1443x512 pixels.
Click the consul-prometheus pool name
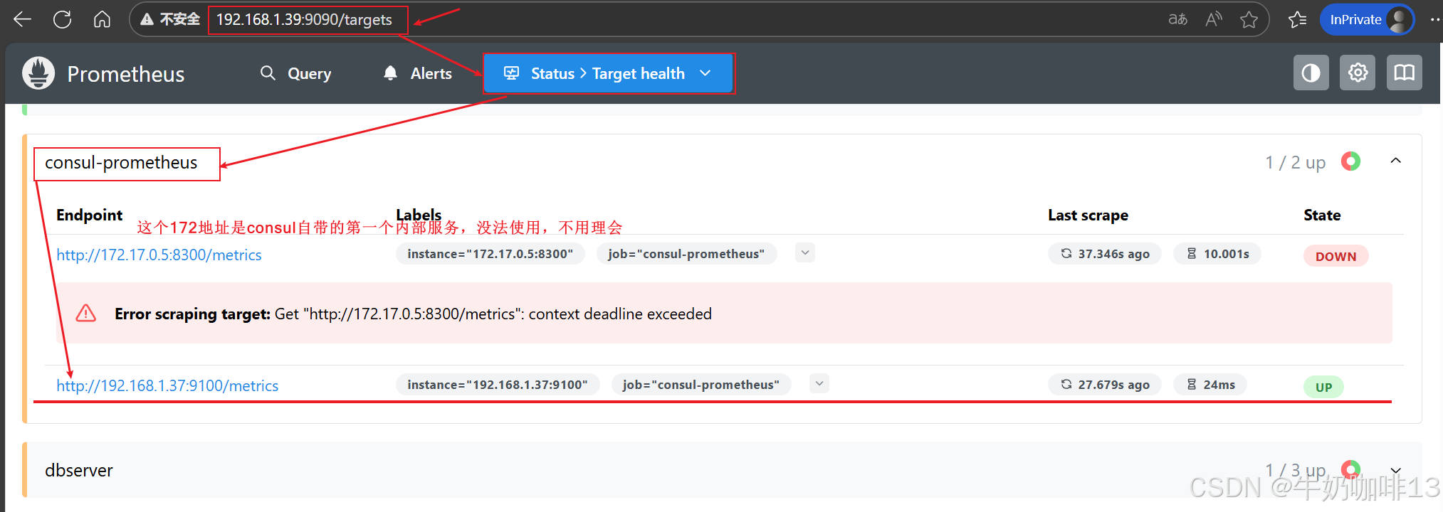pos(121,163)
